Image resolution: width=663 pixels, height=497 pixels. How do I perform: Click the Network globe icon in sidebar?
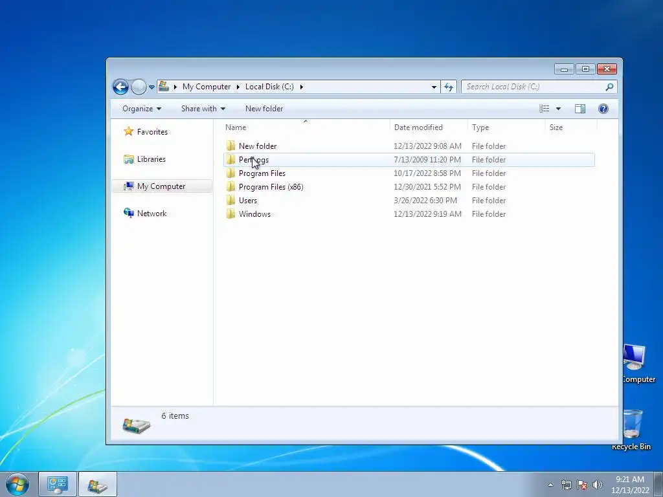coord(129,213)
